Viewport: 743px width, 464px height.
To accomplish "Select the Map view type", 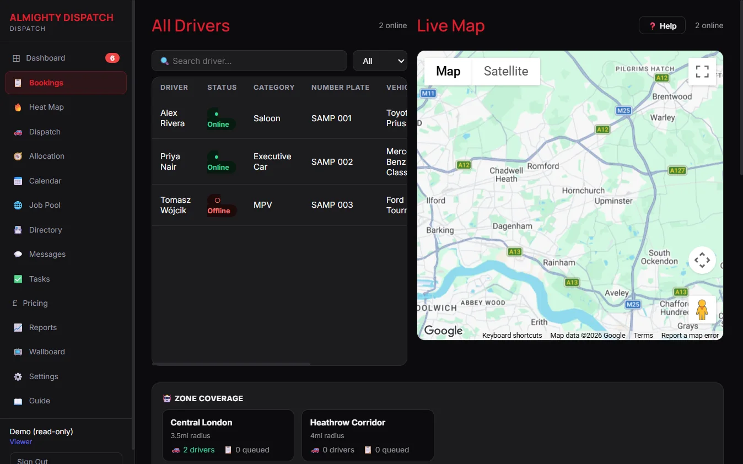I will [x=448, y=72].
